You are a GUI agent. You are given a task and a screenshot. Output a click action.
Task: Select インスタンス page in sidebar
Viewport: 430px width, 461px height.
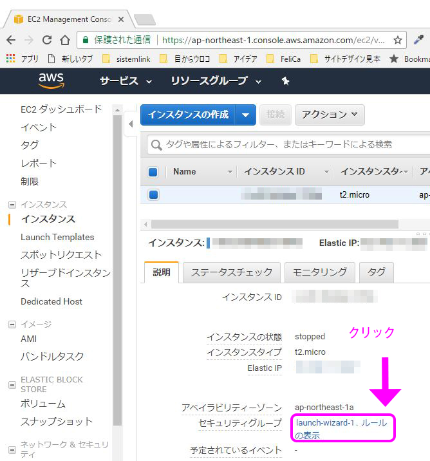click(48, 219)
